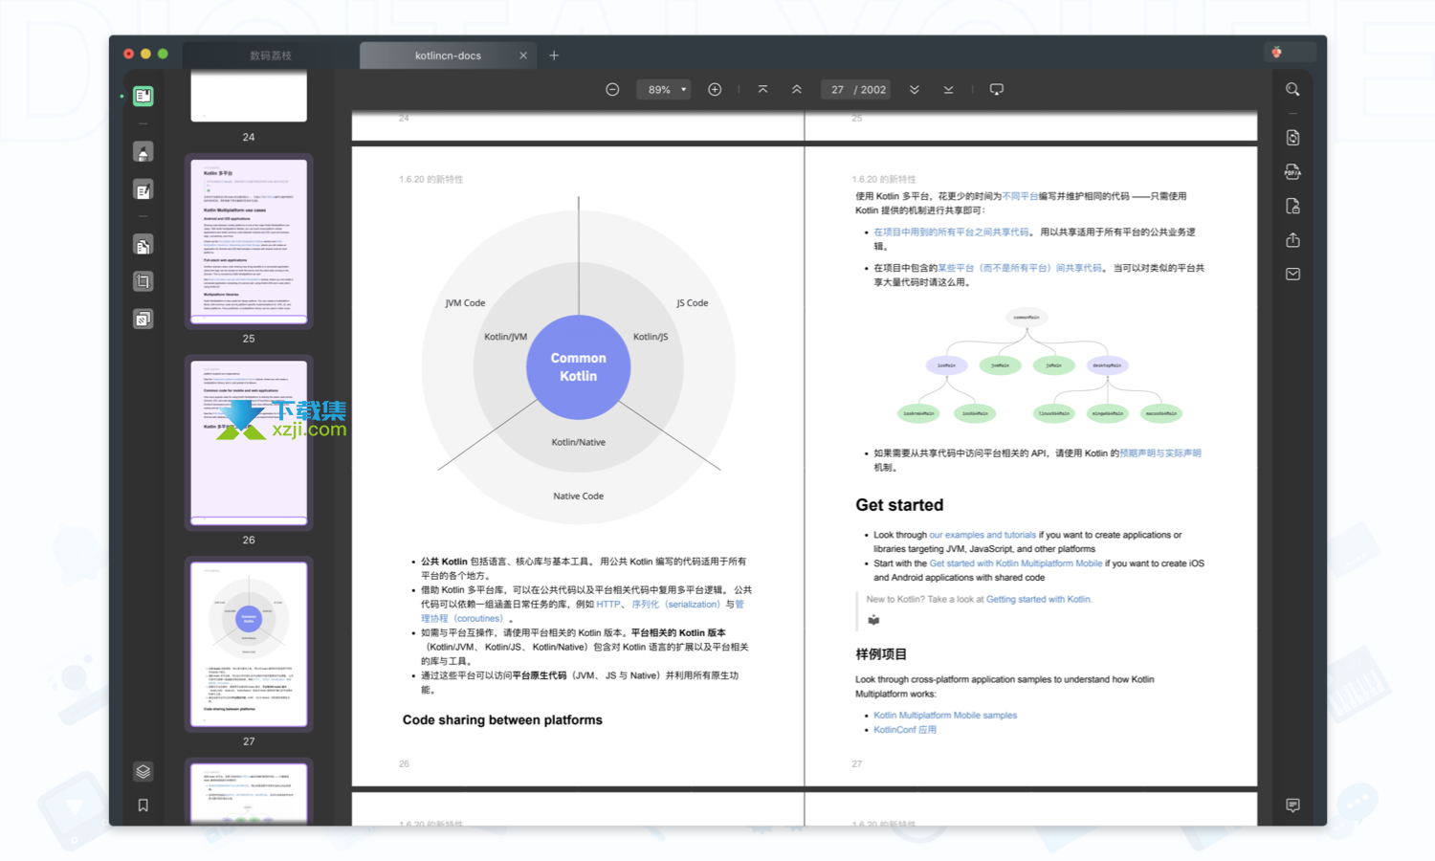
Task: Open the Edit PDF tool
Action: [x=143, y=190]
